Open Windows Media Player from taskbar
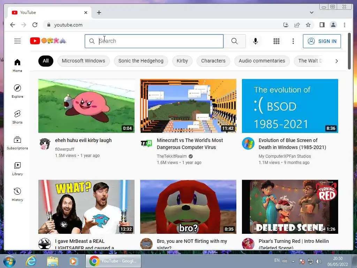This screenshot has height=268, width=357. pos(73,261)
